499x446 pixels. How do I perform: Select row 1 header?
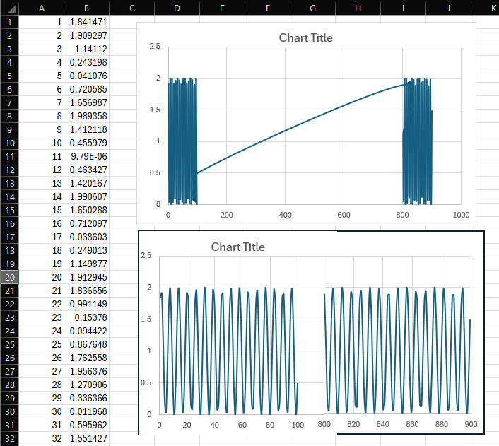(10, 22)
